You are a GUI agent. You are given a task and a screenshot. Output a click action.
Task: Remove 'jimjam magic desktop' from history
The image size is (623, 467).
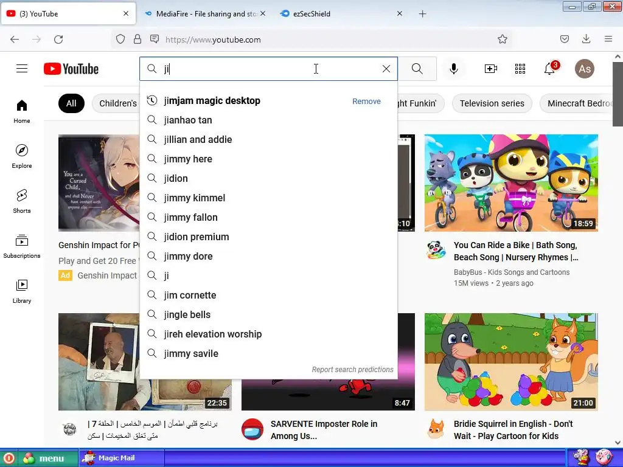point(366,102)
